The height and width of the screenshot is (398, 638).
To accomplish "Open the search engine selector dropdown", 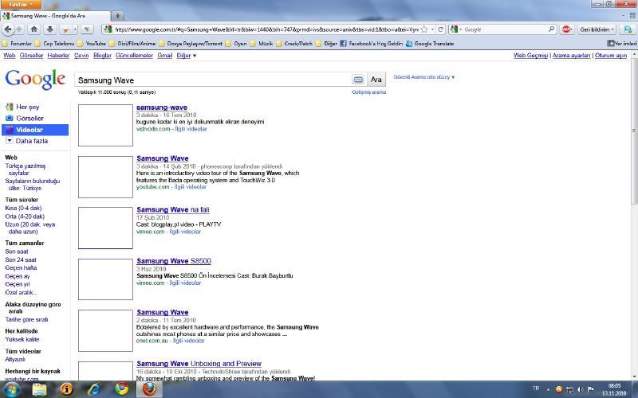I will 456,29.
